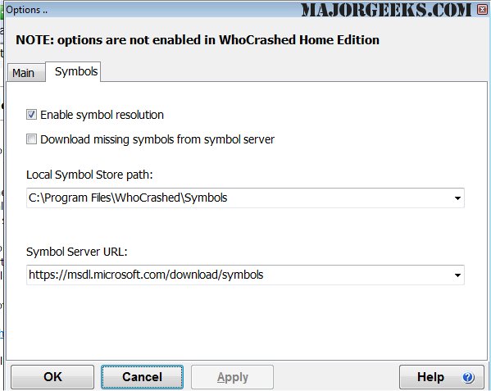Click Download missing symbols from symbol server label

click(x=157, y=139)
